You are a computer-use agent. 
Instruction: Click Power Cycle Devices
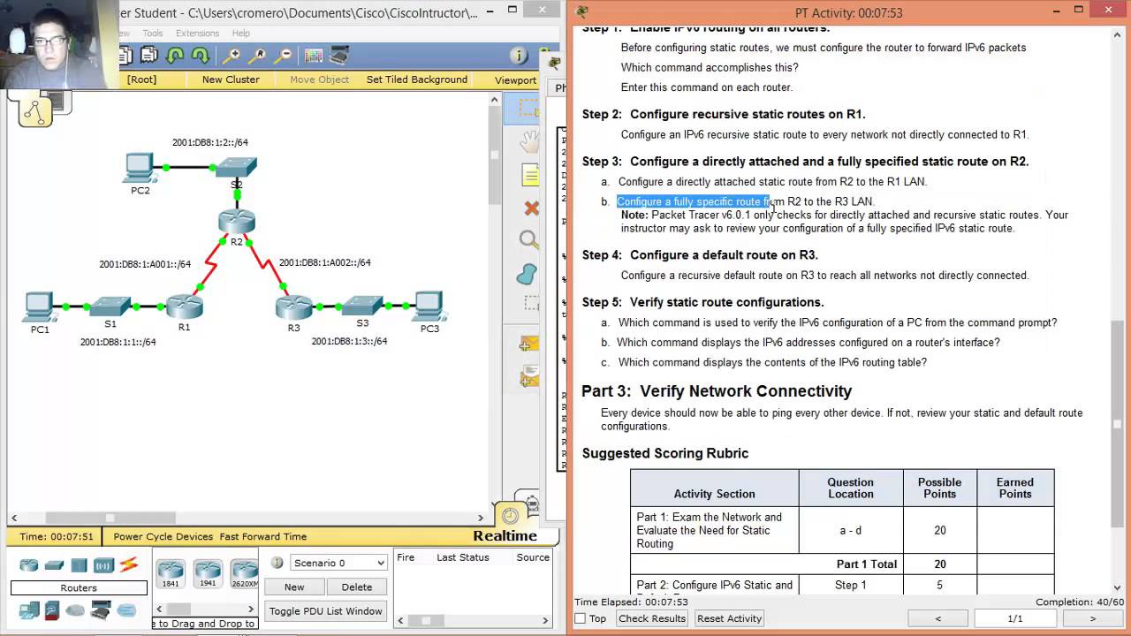(163, 536)
